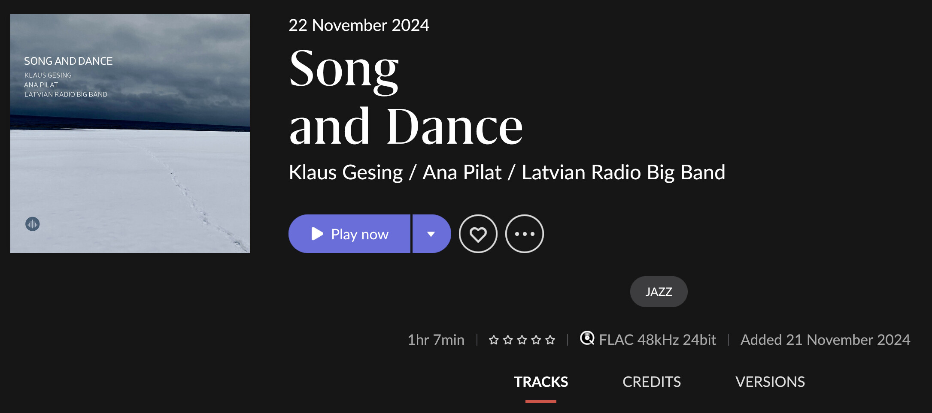Click the FLAC 48kHz 24bit format label

657,340
